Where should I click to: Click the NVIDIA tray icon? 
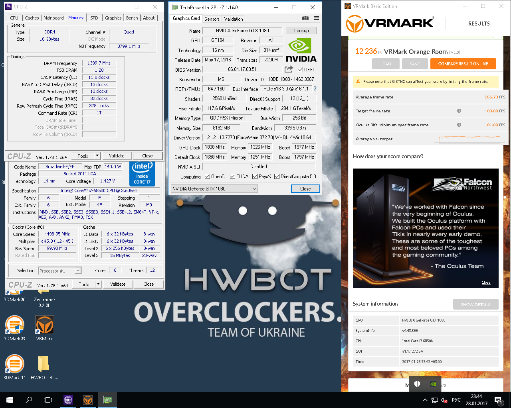(433, 384)
